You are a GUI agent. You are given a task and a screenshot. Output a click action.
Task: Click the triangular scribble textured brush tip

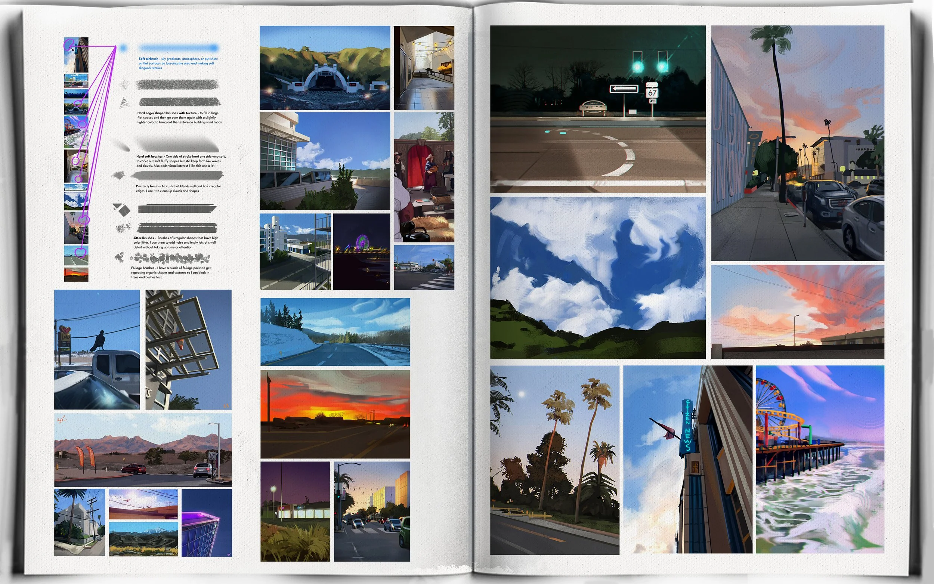coord(124,103)
